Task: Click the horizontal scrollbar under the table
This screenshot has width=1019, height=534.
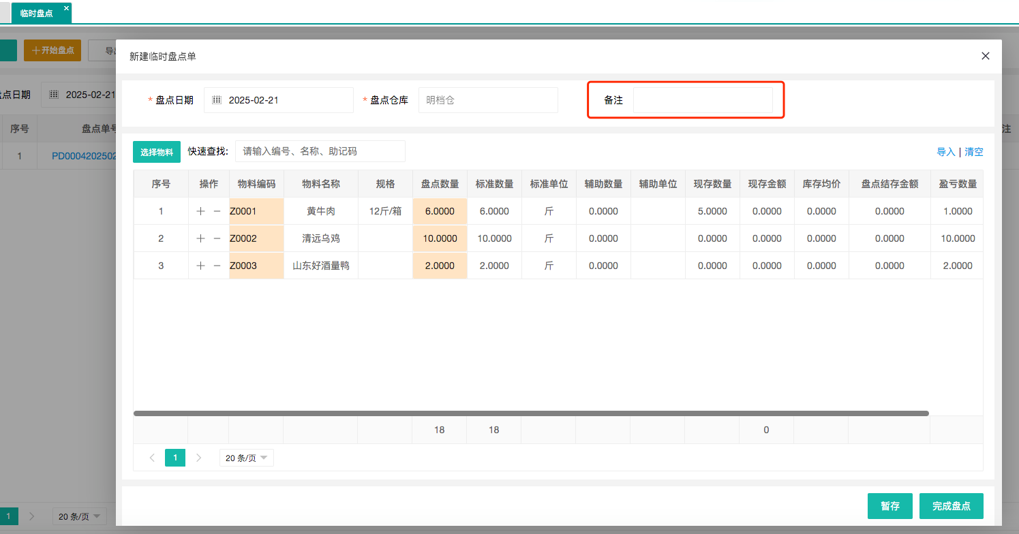Action: coord(531,413)
